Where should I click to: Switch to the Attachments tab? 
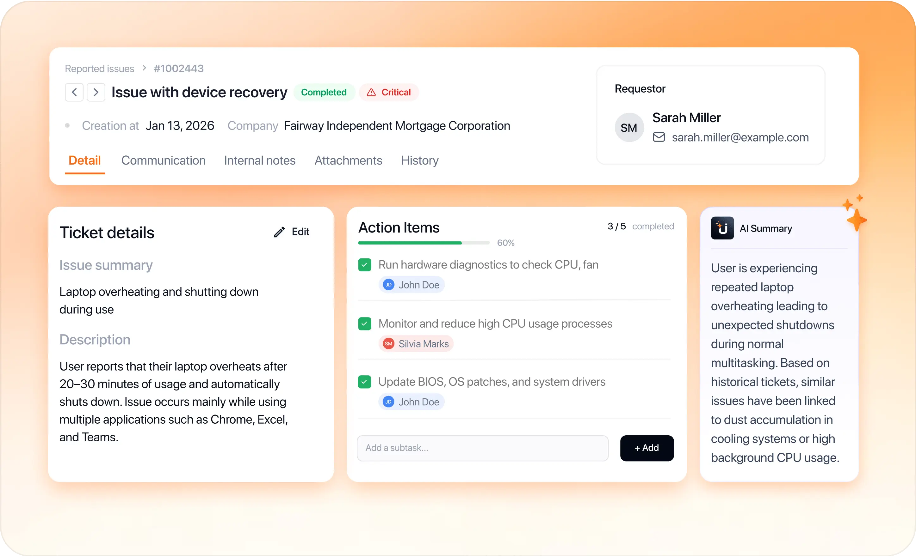(x=348, y=160)
